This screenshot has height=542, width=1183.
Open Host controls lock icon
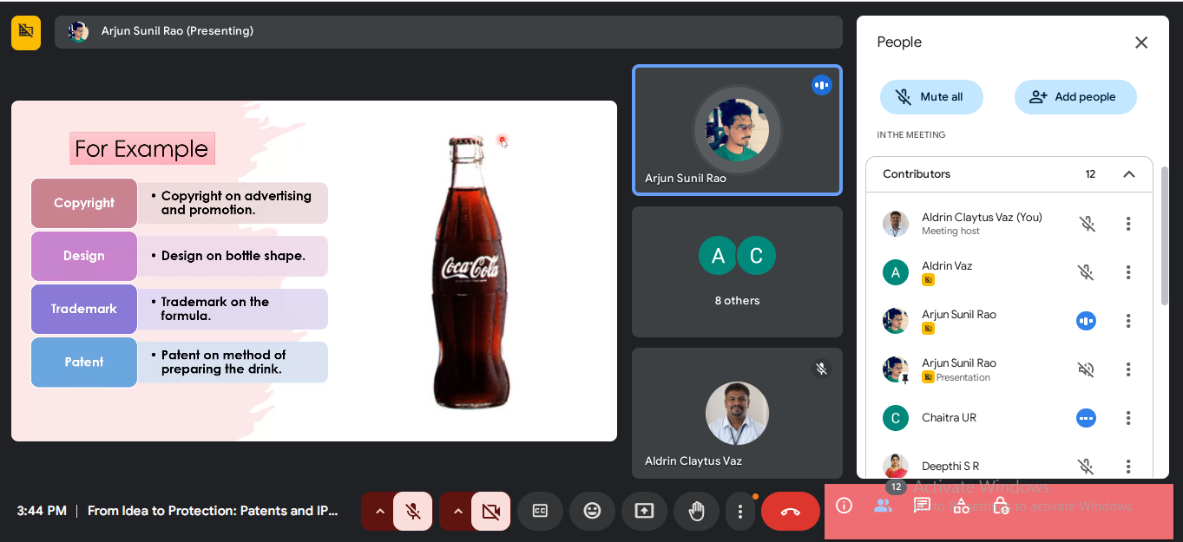pyautogui.click(x=1001, y=506)
